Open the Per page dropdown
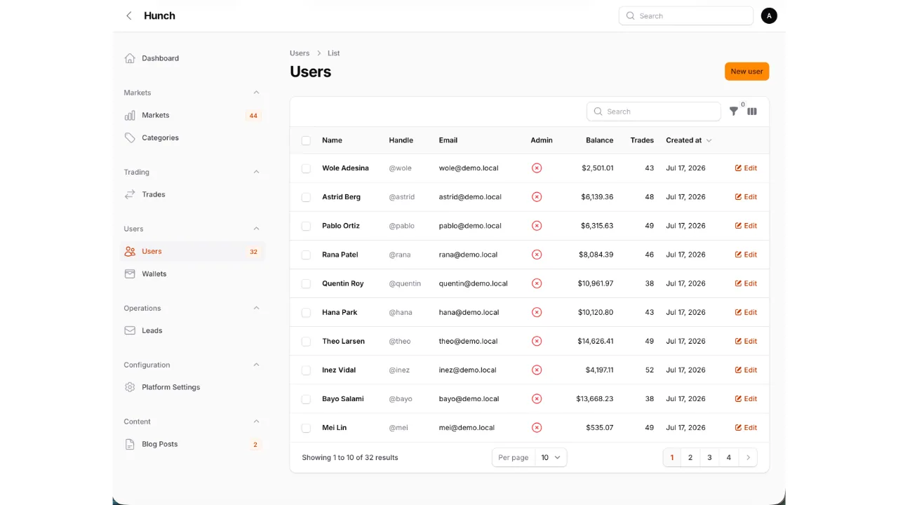The image size is (898, 505). point(551,457)
